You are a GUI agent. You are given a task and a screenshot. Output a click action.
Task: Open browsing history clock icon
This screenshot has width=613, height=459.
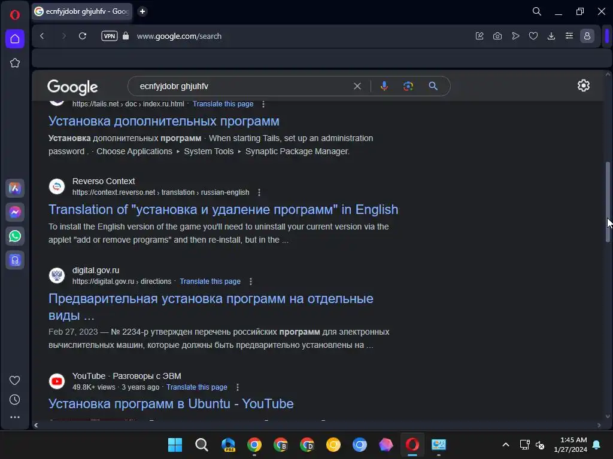[x=15, y=399]
